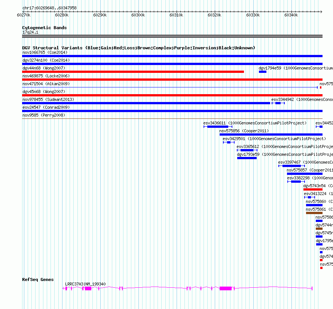This screenshot has width=333, height=309.
Task: Select the blue glyph under esv3397467
Action: coord(291,166)
